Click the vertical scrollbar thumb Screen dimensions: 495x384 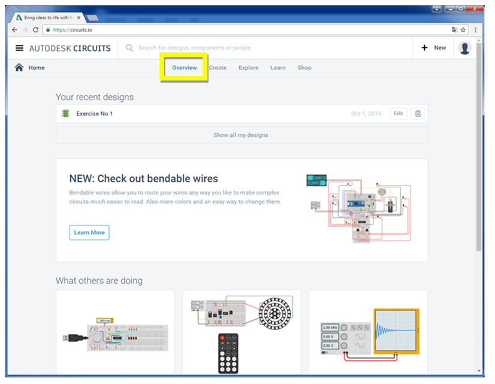tap(479, 147)
